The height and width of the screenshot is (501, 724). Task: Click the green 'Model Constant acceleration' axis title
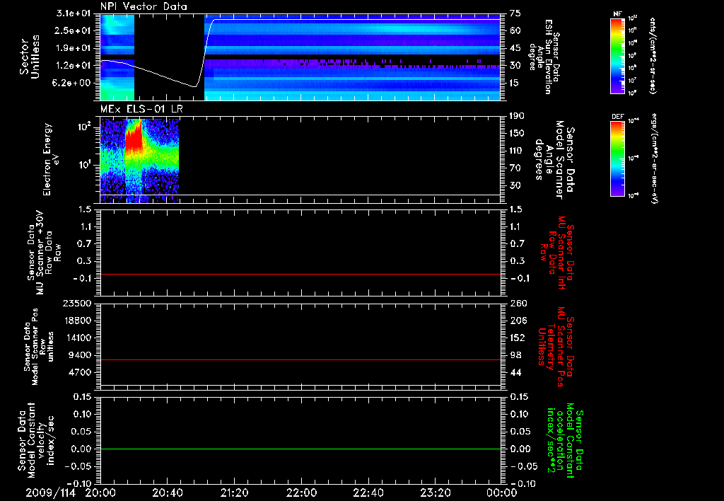[x=565, y=440]
